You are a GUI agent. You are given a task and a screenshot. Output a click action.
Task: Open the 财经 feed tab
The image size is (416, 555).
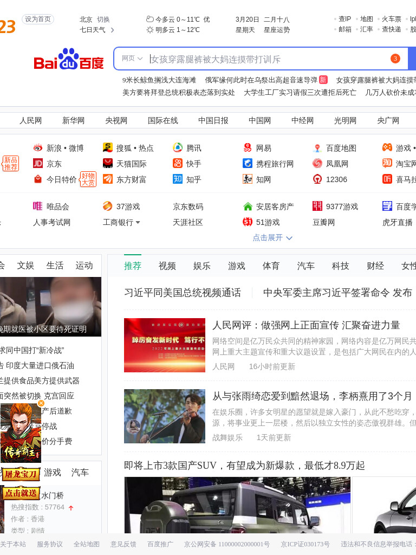coord(375,266)
